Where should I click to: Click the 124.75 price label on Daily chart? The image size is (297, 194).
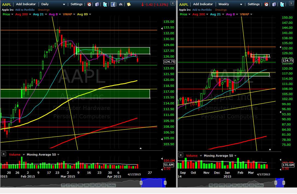(169, 62)
